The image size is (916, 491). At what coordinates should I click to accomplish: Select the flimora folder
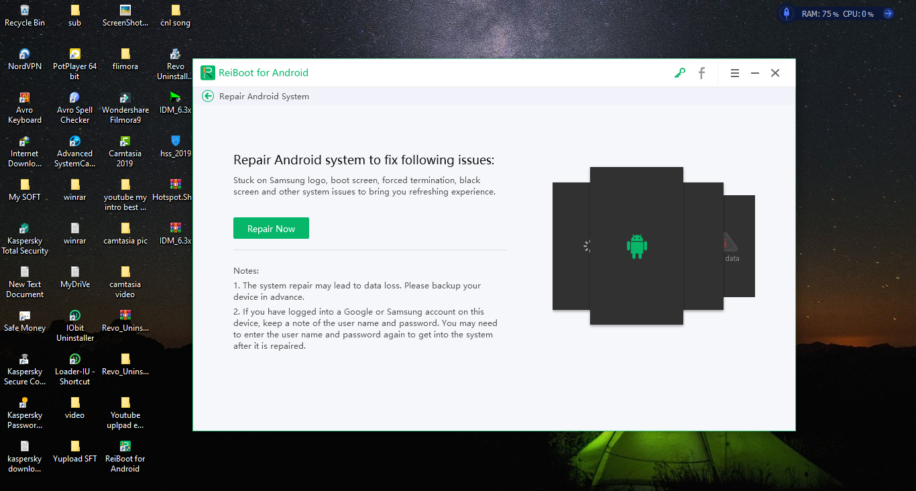[x=125, y=59]
